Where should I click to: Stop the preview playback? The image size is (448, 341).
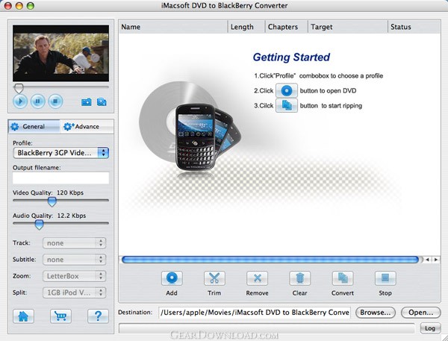[x=55, y=101]
